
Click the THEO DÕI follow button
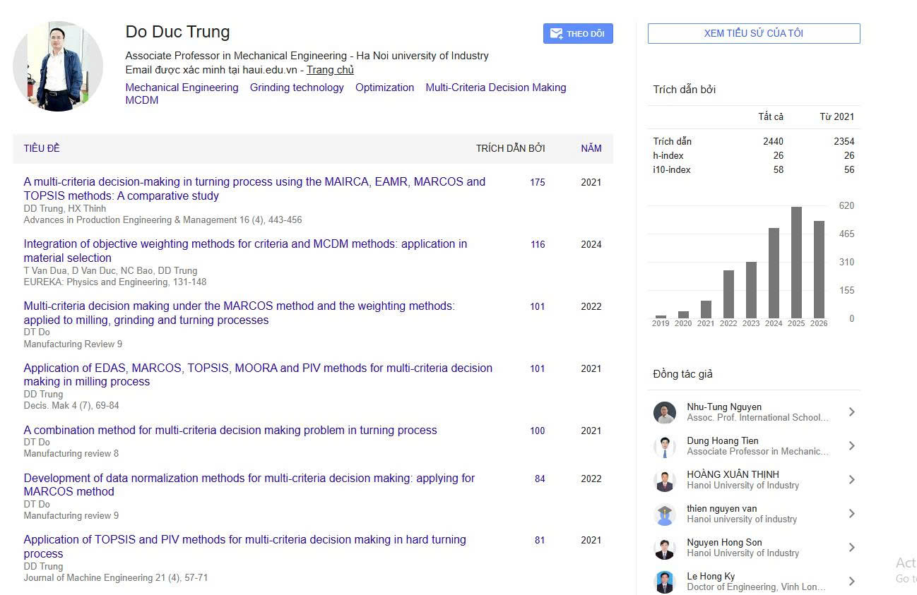point(578,33)
